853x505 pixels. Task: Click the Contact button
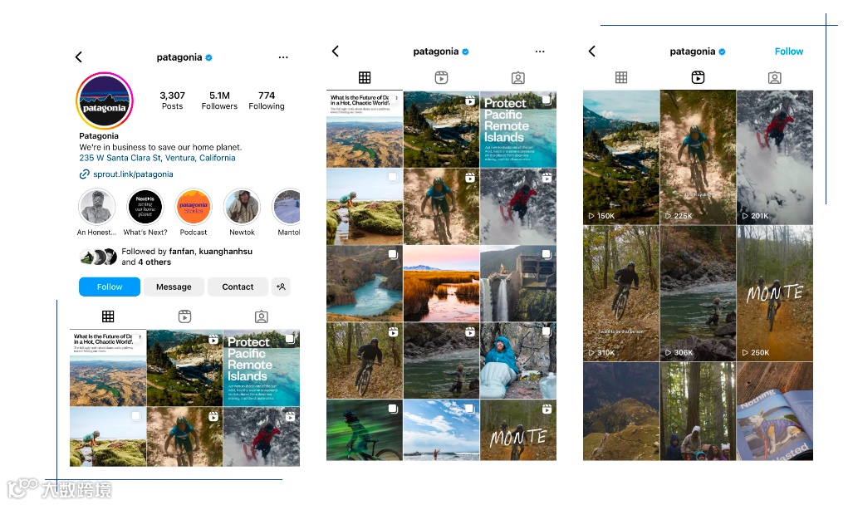click(238, 287)
